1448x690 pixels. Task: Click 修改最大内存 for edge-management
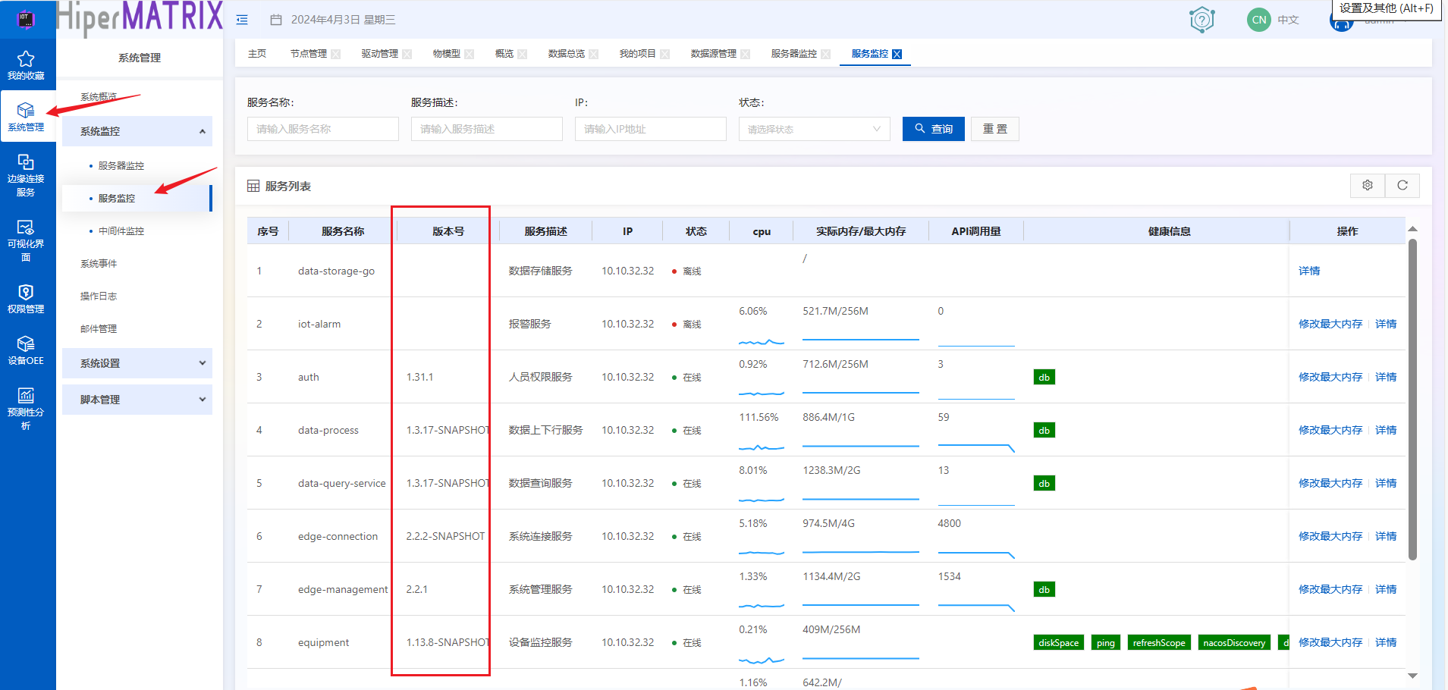pos(1330,589)
